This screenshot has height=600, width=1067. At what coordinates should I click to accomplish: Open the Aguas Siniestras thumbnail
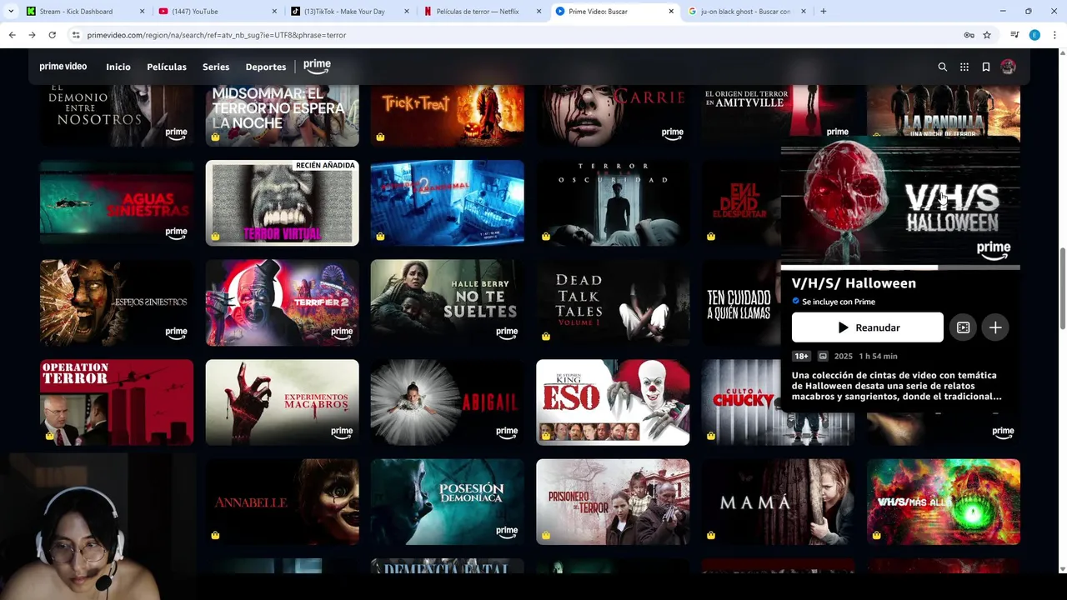tap(117, 202)
